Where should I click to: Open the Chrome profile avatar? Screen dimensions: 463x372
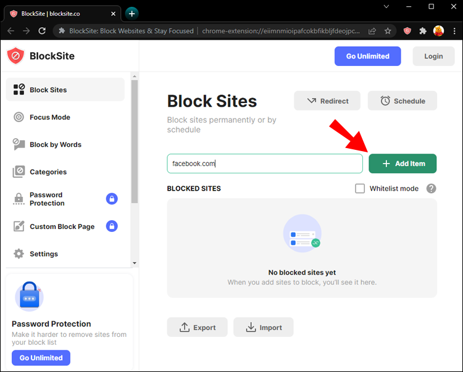438,31
